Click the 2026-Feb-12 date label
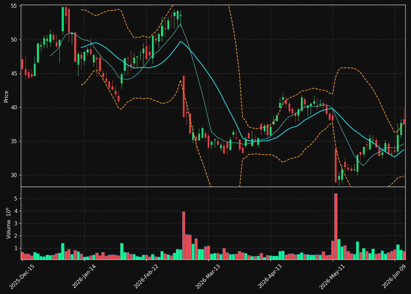 pos(146,277)
